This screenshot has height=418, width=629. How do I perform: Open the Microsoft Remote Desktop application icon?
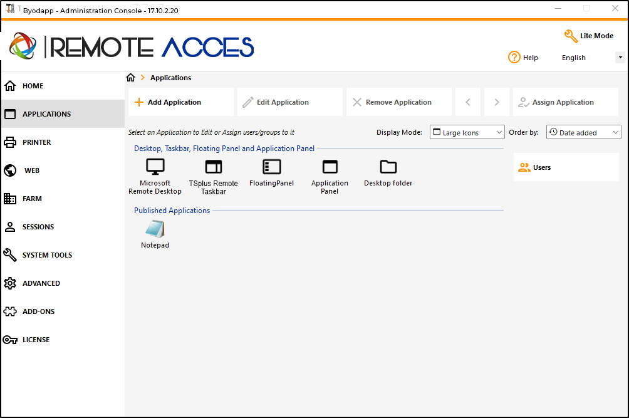pyautogui.click(x=155, y=167)
